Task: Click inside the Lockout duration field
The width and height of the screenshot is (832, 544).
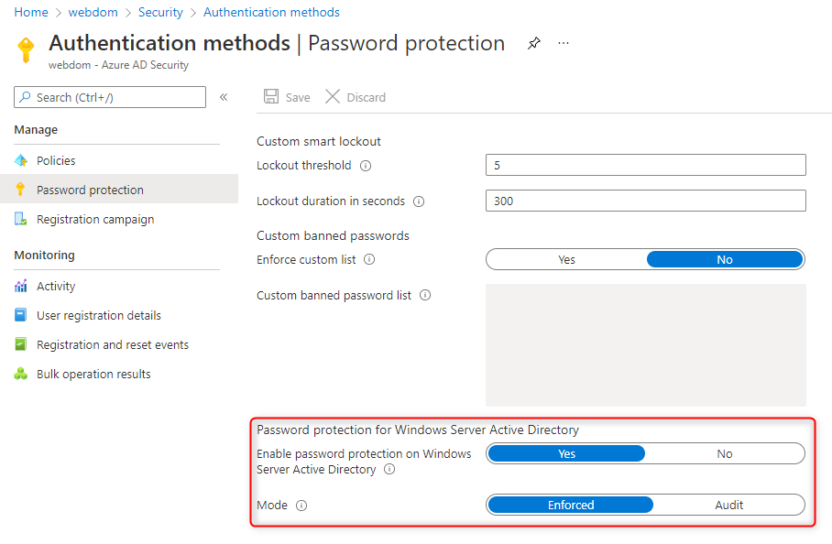Action: (645, 201)
